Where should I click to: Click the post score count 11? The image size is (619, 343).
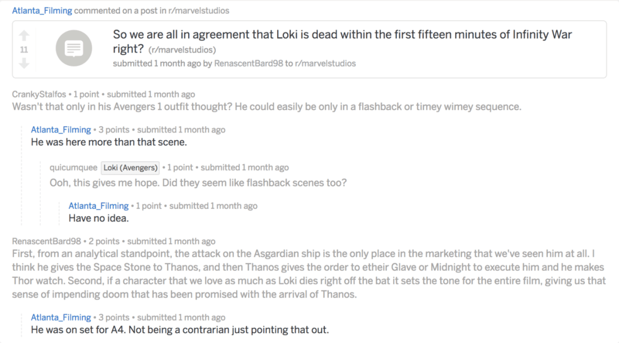24,50
